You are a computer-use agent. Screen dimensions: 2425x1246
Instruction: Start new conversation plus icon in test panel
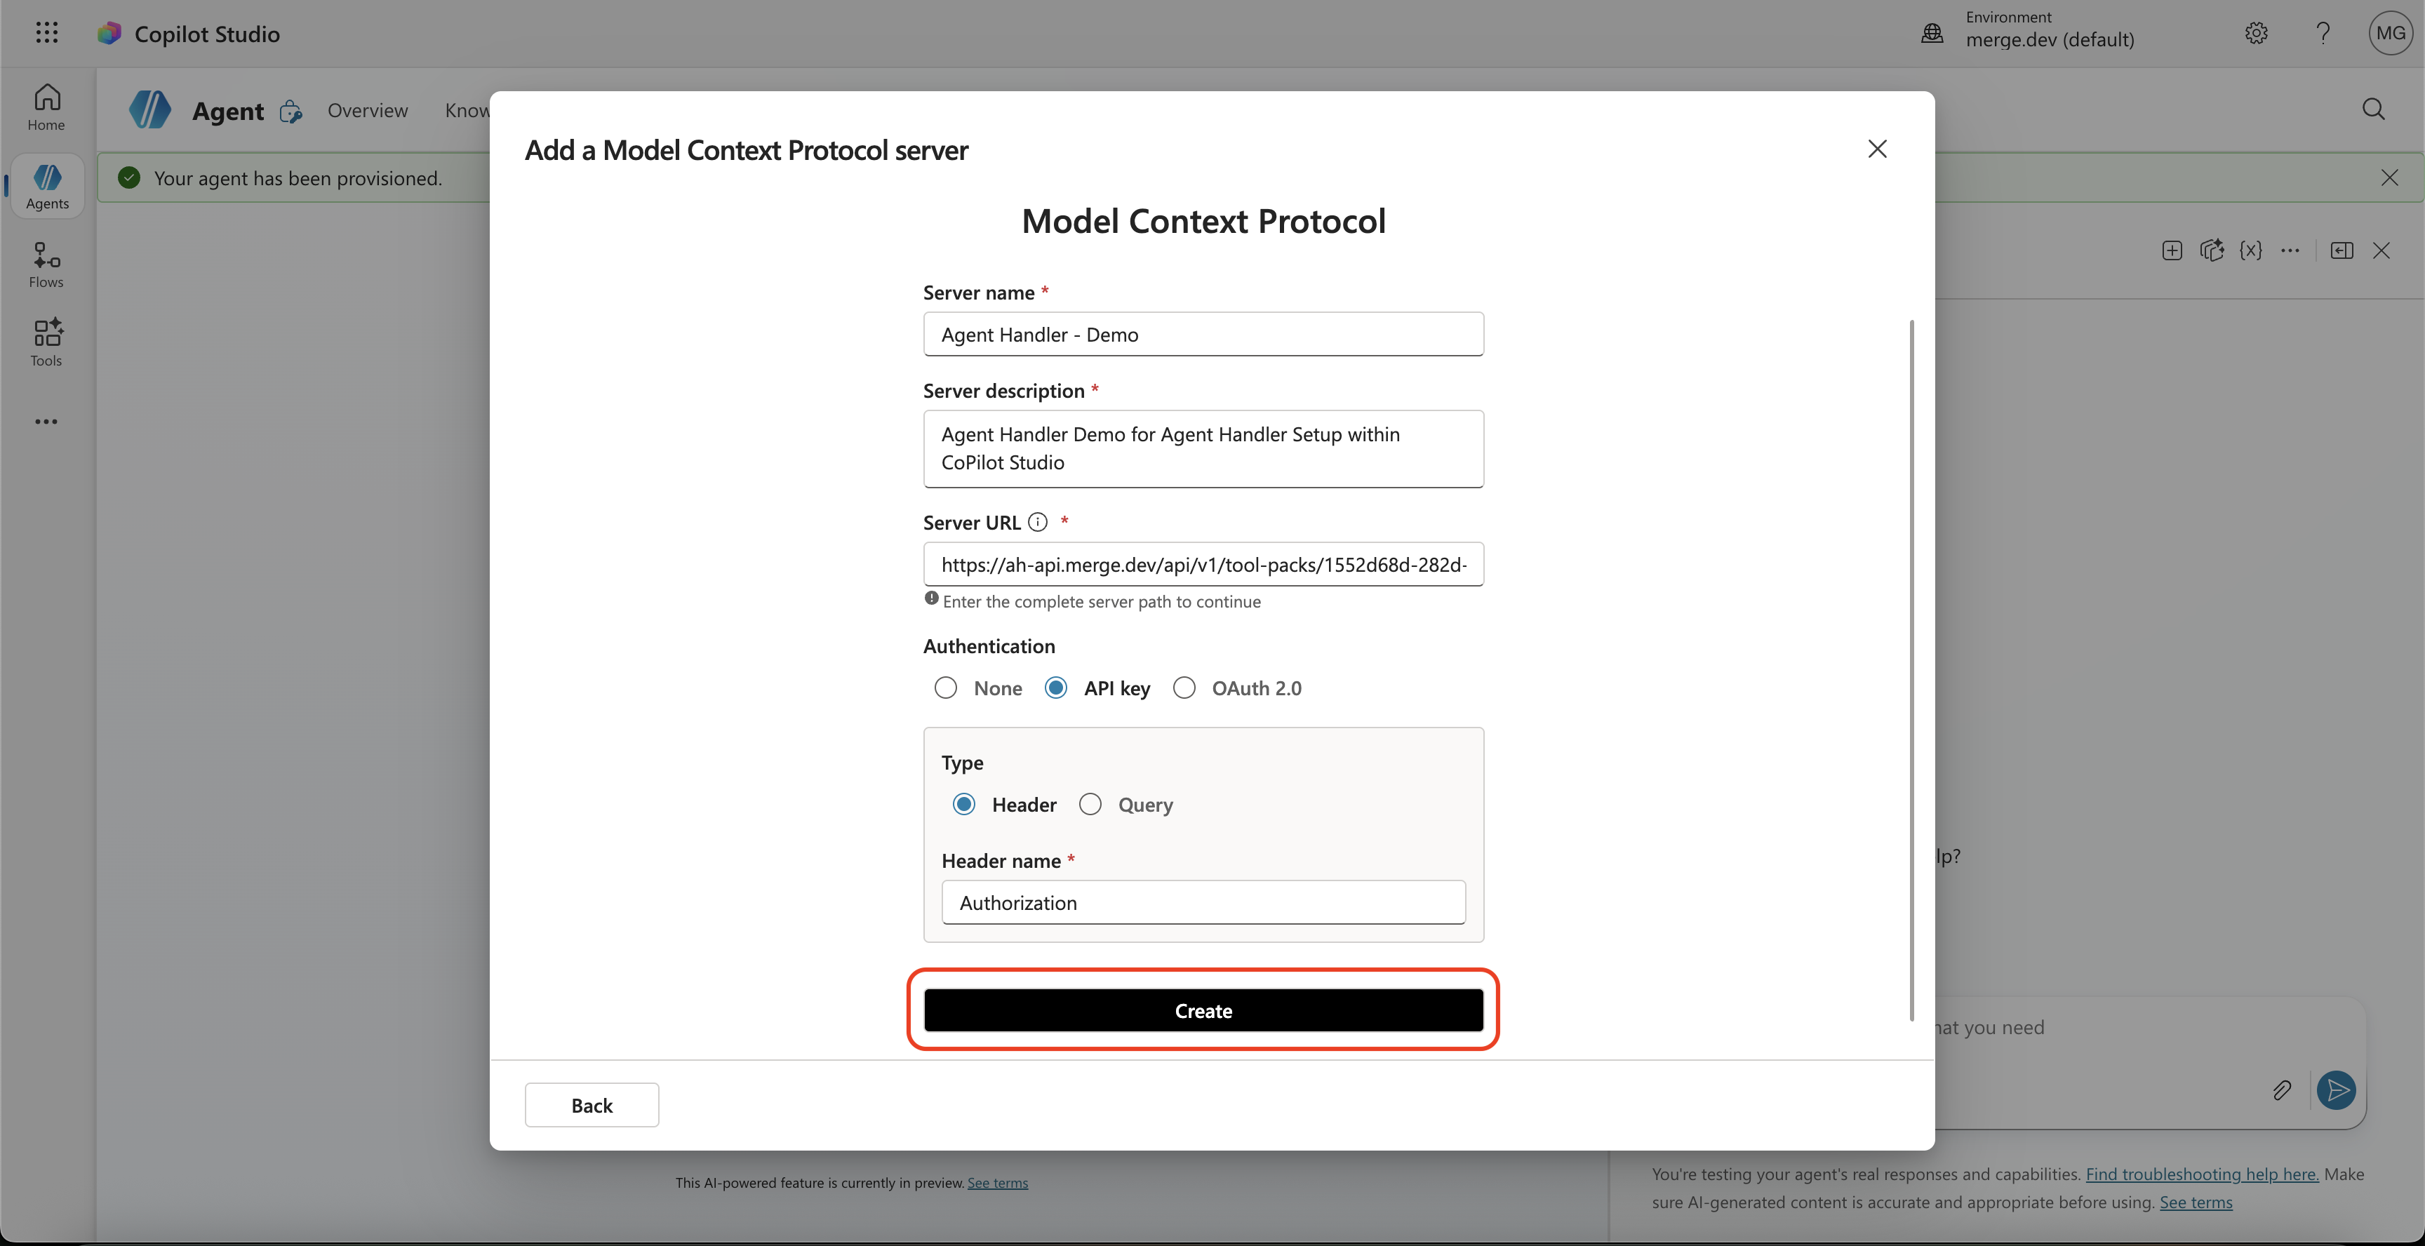[2172, 250]
